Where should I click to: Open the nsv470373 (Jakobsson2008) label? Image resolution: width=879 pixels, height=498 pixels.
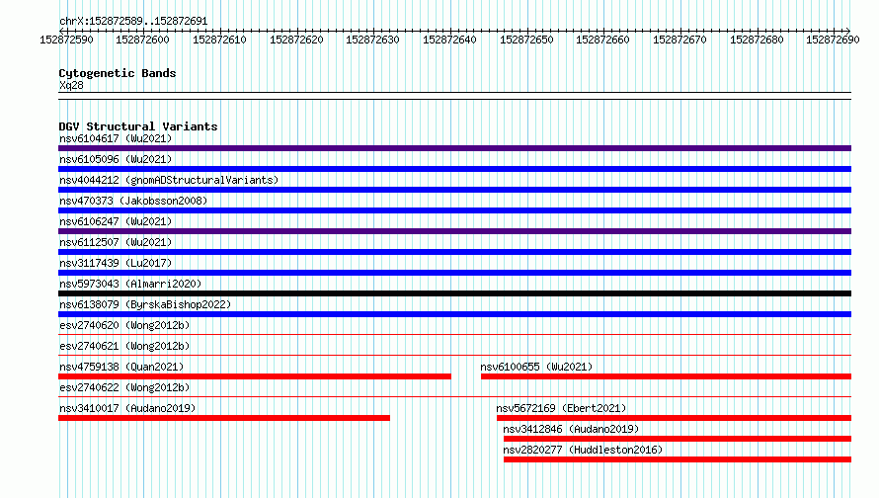133,201
